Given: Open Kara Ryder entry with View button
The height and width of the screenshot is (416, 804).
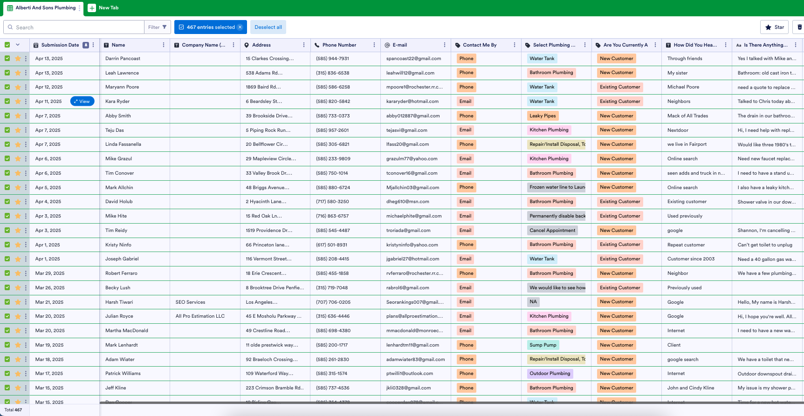Looking at the screenshot, I should pyautogui.click(x=82, y=102).
